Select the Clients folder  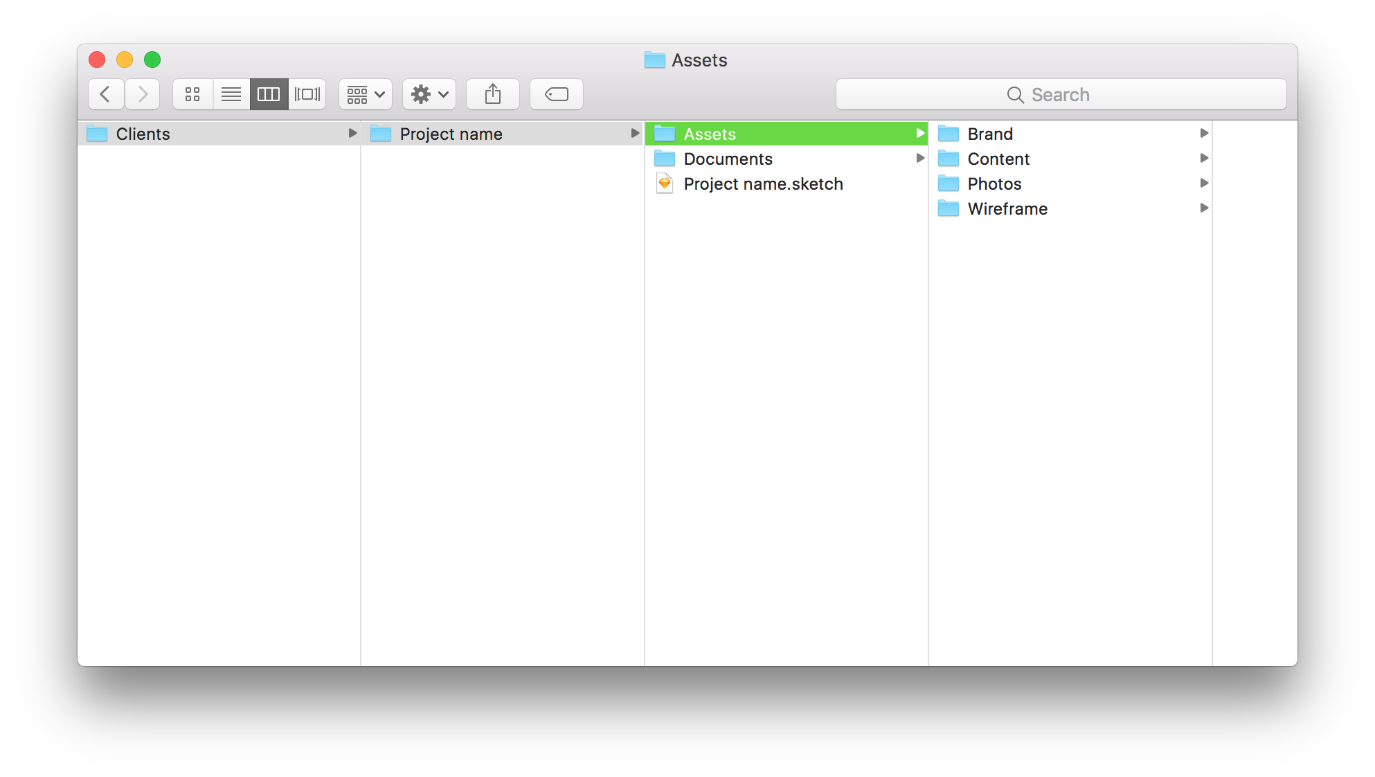143,134
